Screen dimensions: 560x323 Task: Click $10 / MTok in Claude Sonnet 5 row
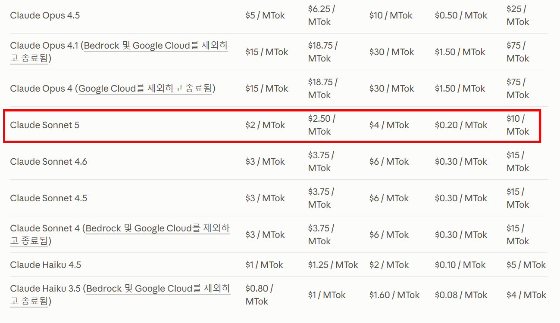click(518, 125)
